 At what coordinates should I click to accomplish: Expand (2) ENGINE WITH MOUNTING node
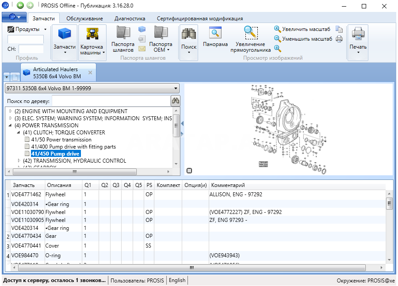[x=11, y=111]
